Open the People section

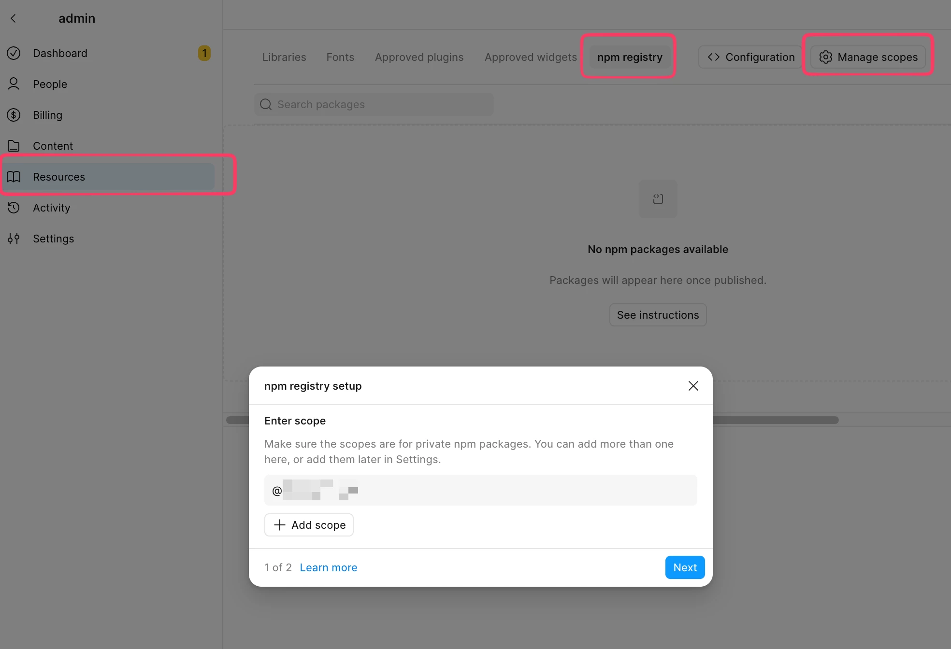tap(50, 84)
